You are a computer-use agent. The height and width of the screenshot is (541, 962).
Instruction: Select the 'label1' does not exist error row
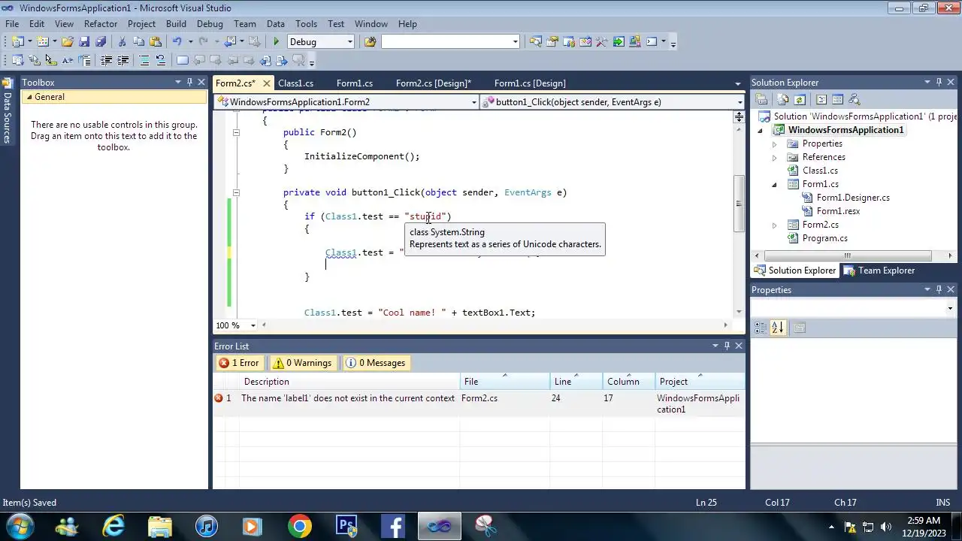[479, 403]
